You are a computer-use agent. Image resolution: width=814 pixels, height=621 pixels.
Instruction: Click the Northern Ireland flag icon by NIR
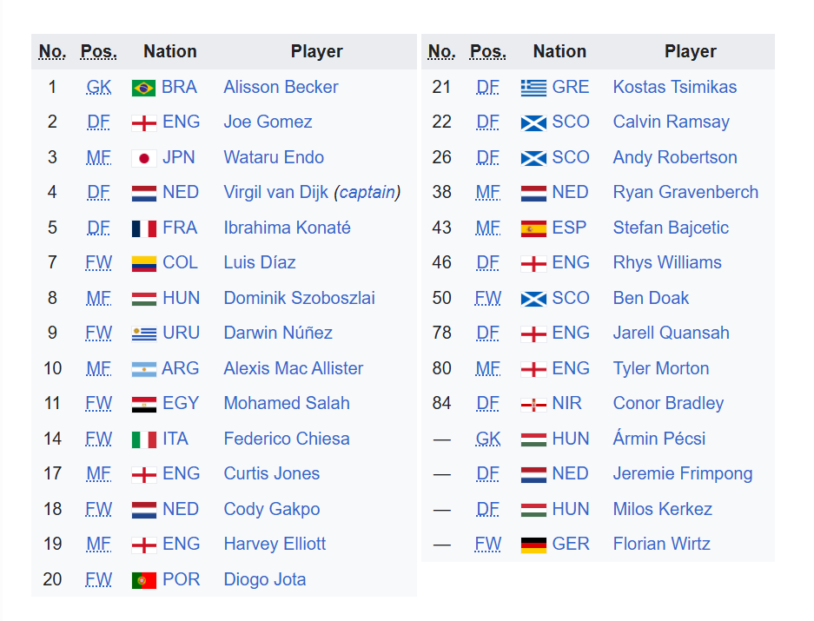click(x=533, y=405)
